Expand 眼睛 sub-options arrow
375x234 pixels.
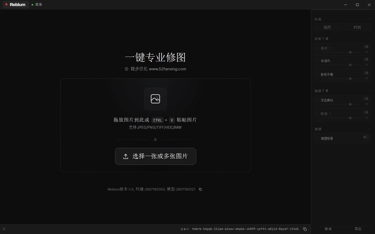[330, 114]
